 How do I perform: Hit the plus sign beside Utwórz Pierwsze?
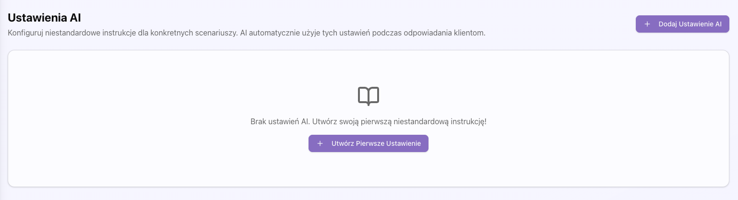click(320, 143)
